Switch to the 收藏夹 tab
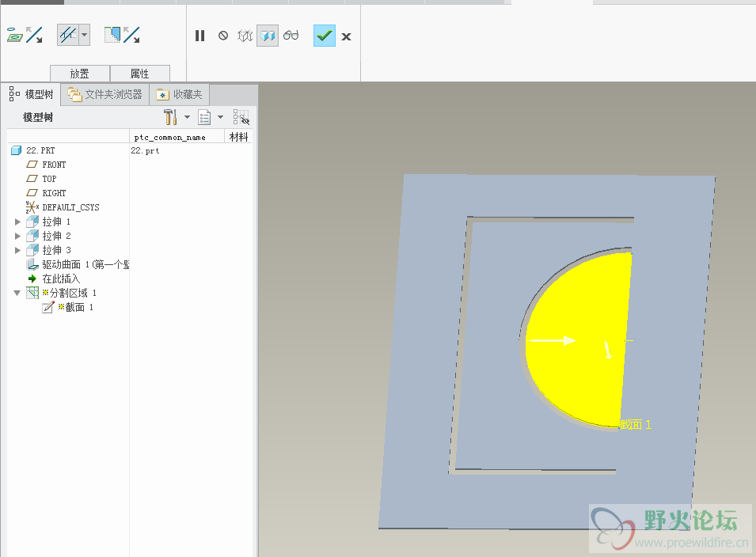This screenshot has width=756, height=557. (x=180, y=94)
